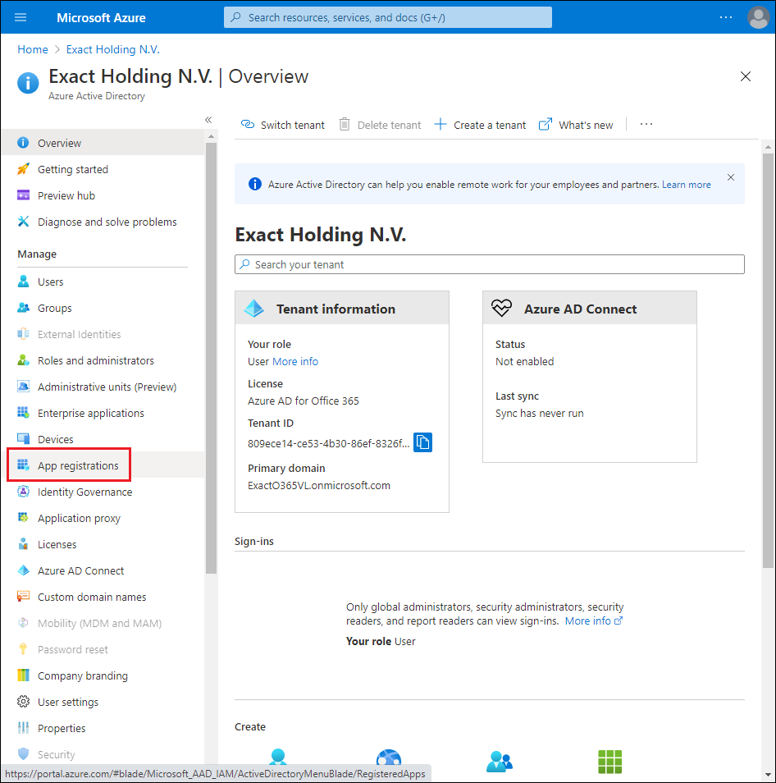This screenshot has width=776, height=783.
Task: Click More info next to your role
Action: (x=294, y=360)
